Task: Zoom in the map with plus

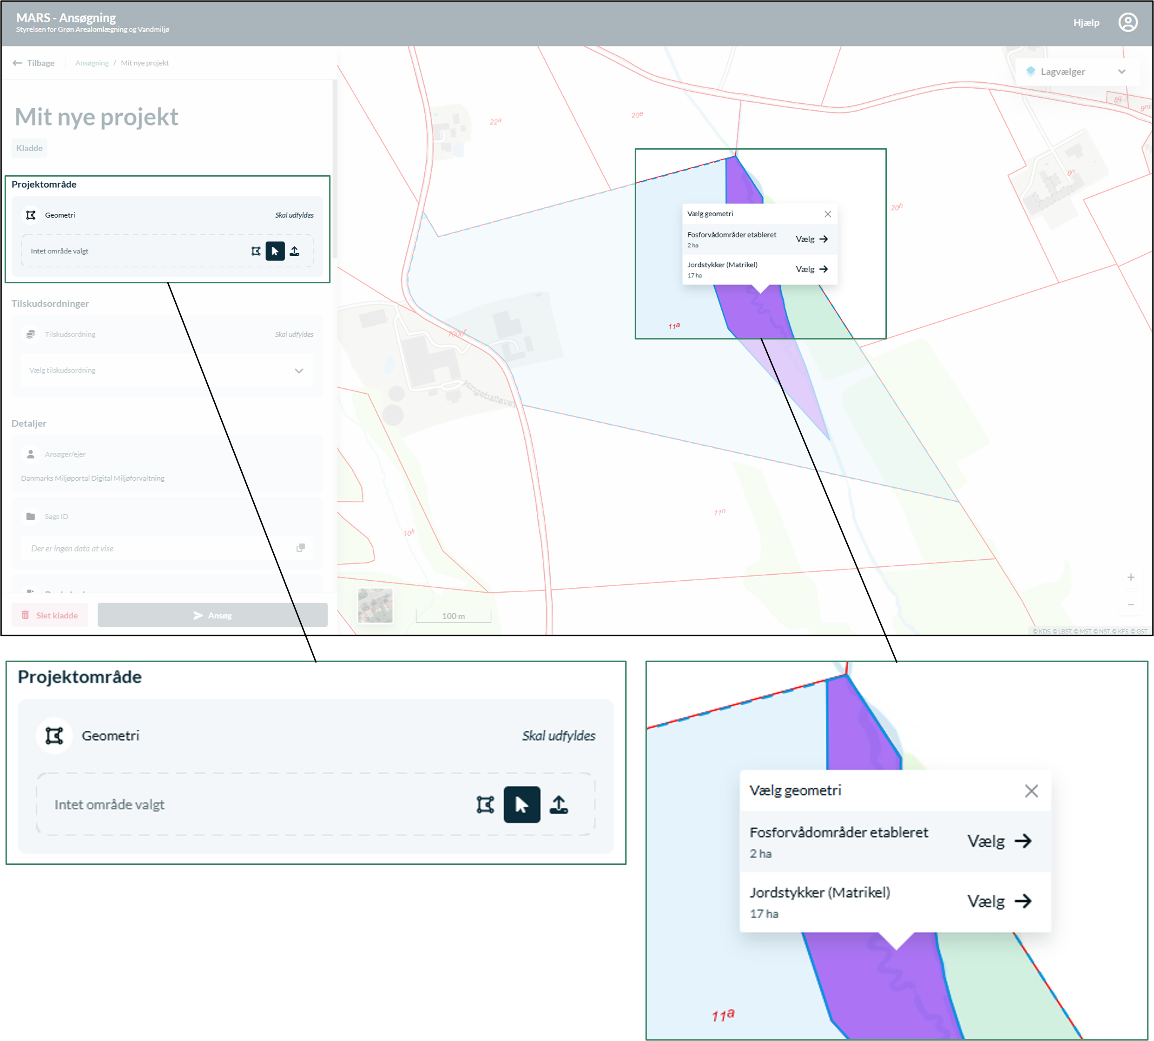Action: coord(1131,577)
